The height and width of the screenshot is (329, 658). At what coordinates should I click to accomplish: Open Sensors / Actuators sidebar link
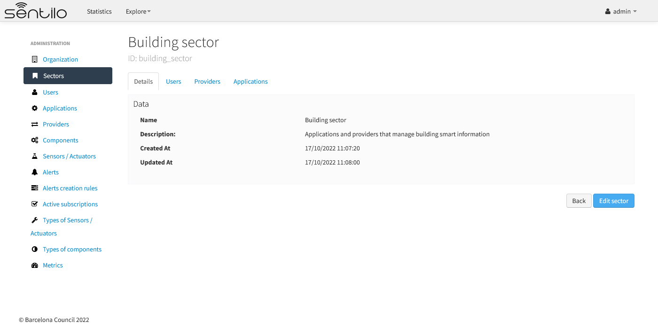point(69,156)
